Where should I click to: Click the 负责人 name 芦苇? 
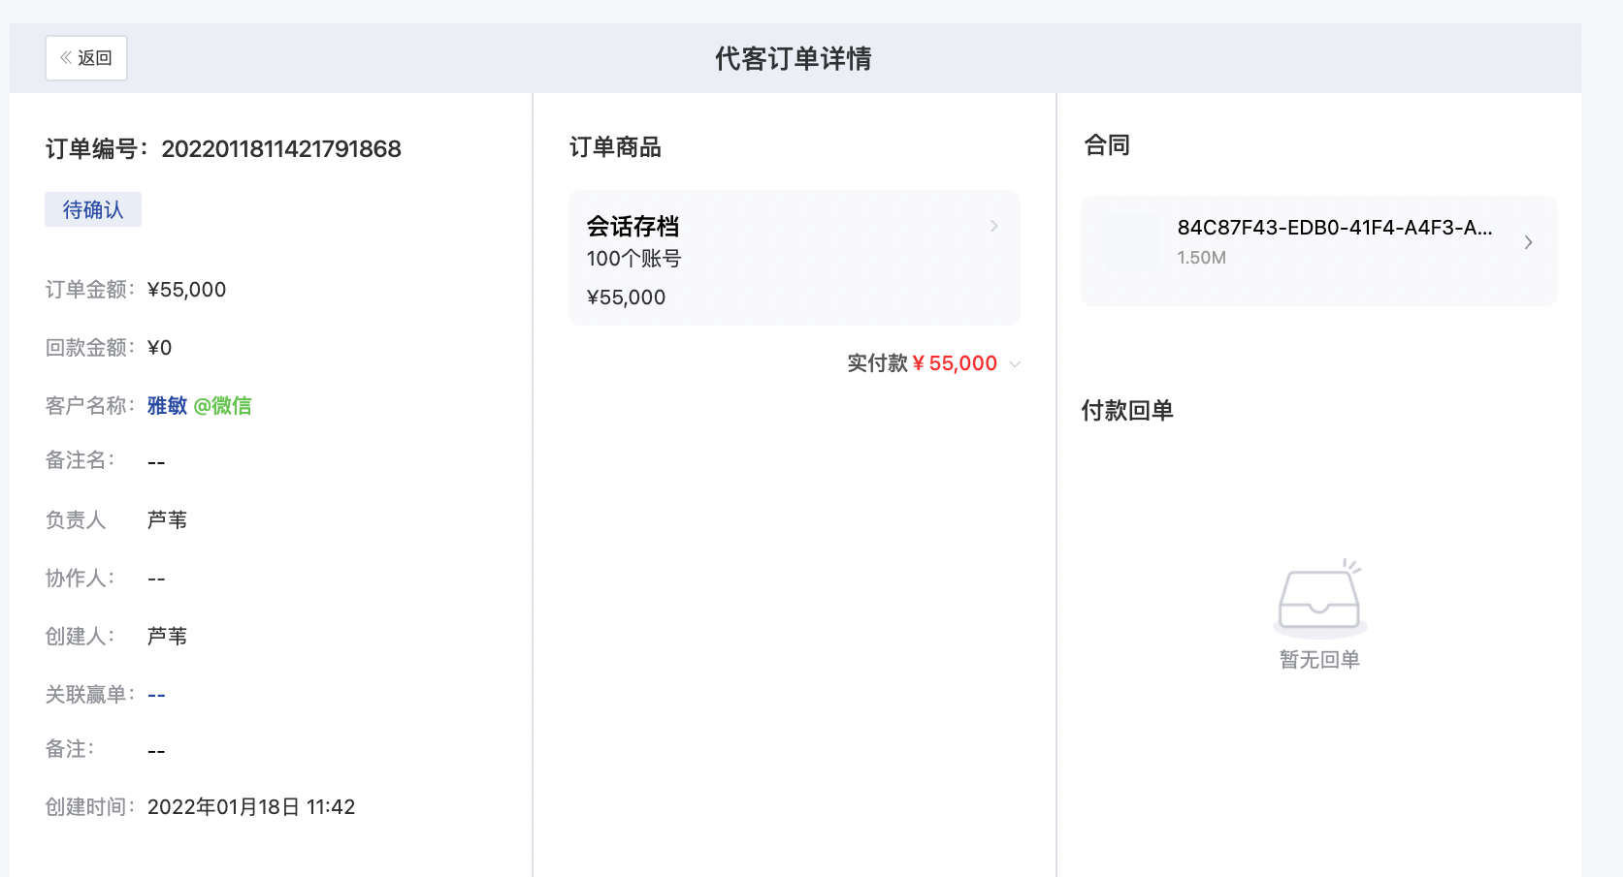[x=167, y=520]
